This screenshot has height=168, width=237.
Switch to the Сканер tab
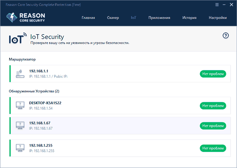[113, 18]
